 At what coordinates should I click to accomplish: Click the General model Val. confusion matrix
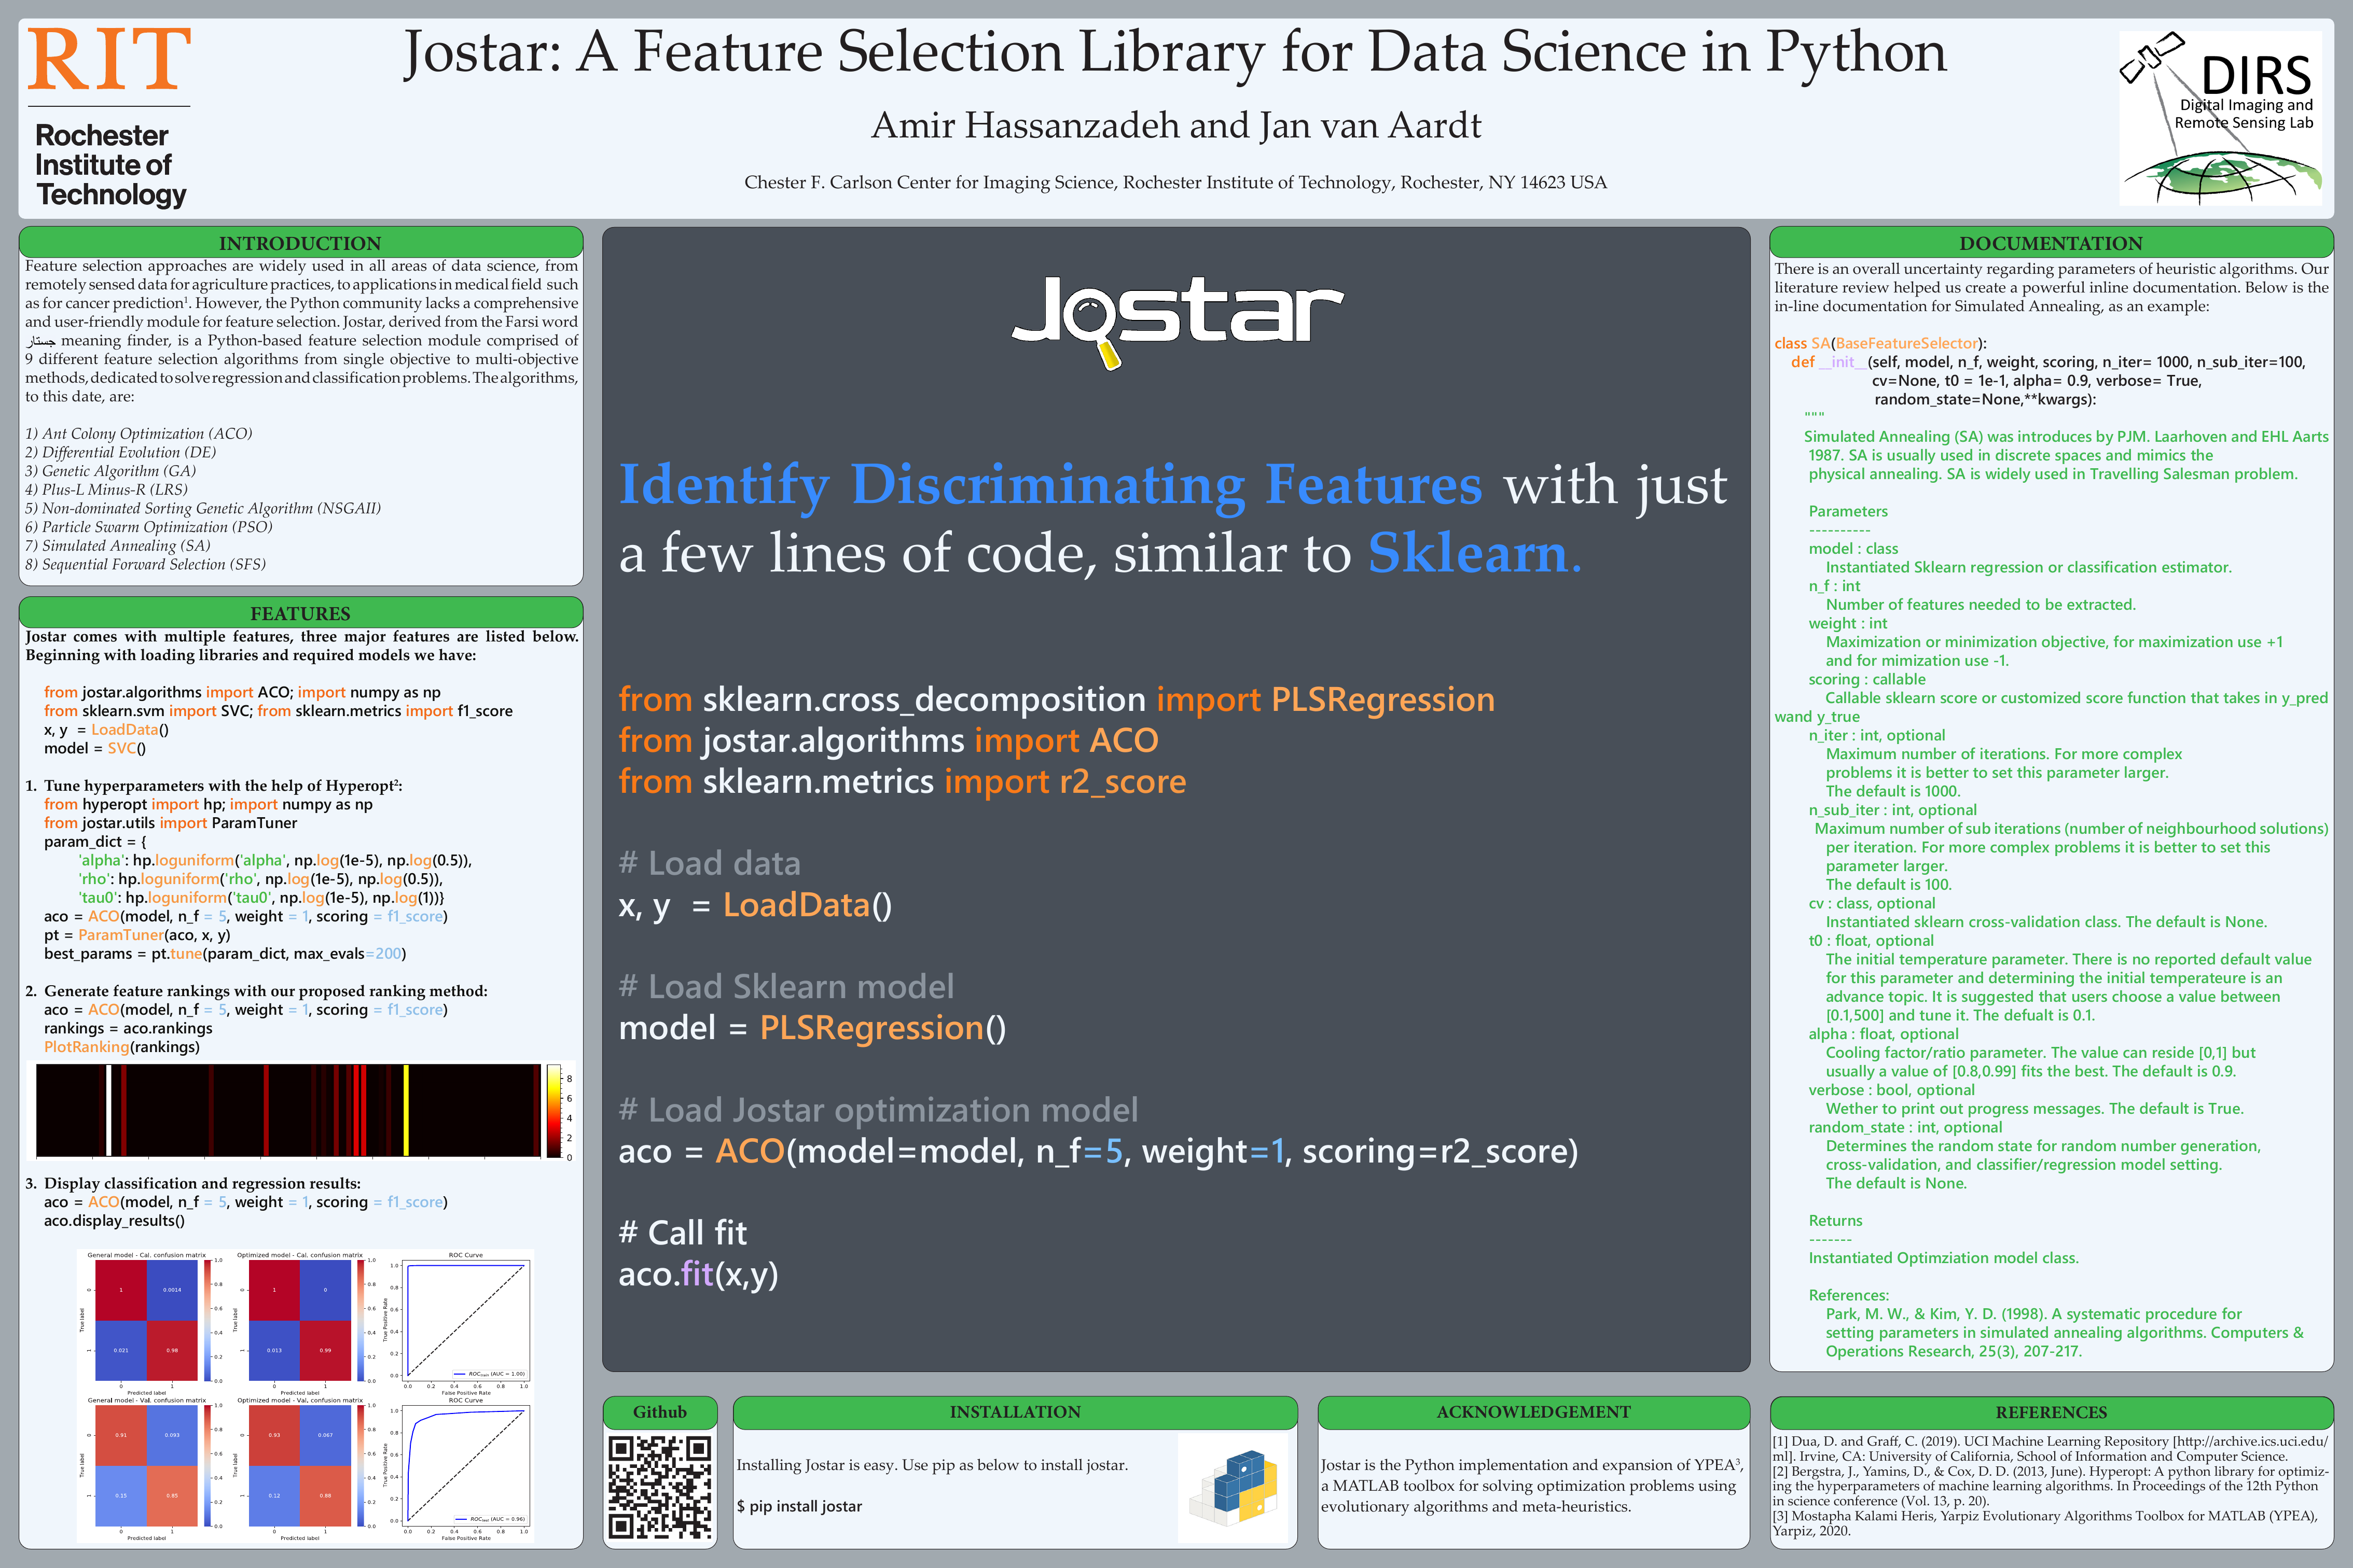(147, 1466)
